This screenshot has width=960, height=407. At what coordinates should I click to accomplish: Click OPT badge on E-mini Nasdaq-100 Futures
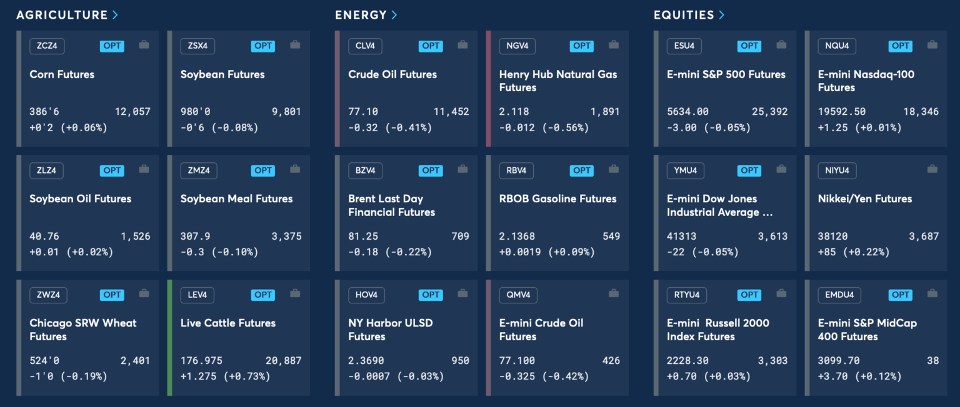click(901, 46)
